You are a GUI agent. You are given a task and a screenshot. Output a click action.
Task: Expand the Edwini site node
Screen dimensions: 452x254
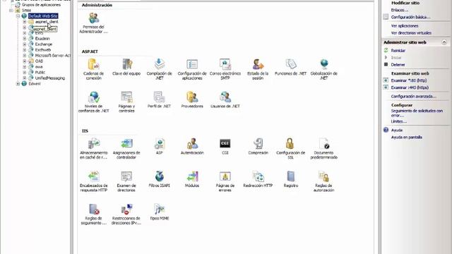[x=18, y=84]
